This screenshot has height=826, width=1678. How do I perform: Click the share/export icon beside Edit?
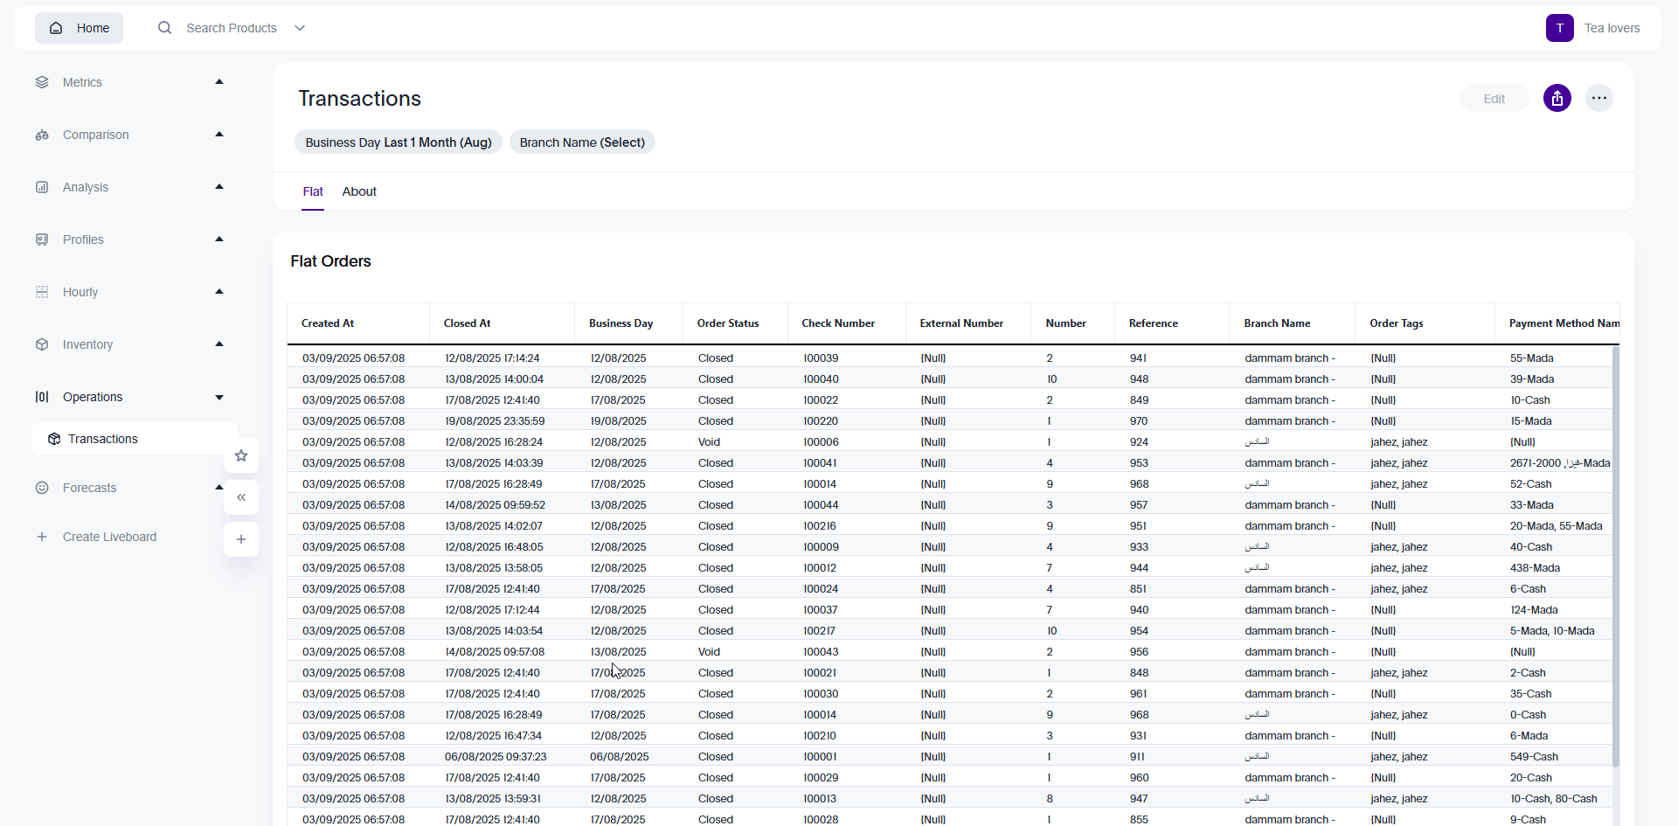[1557, 99]
